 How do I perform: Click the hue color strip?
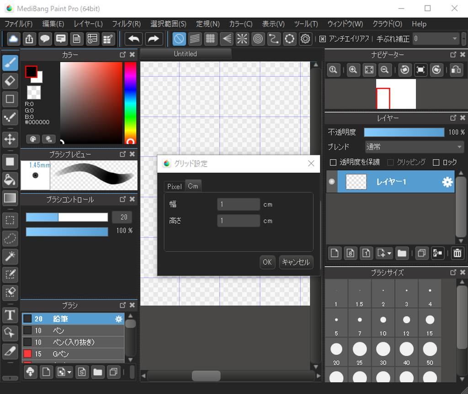130,103
